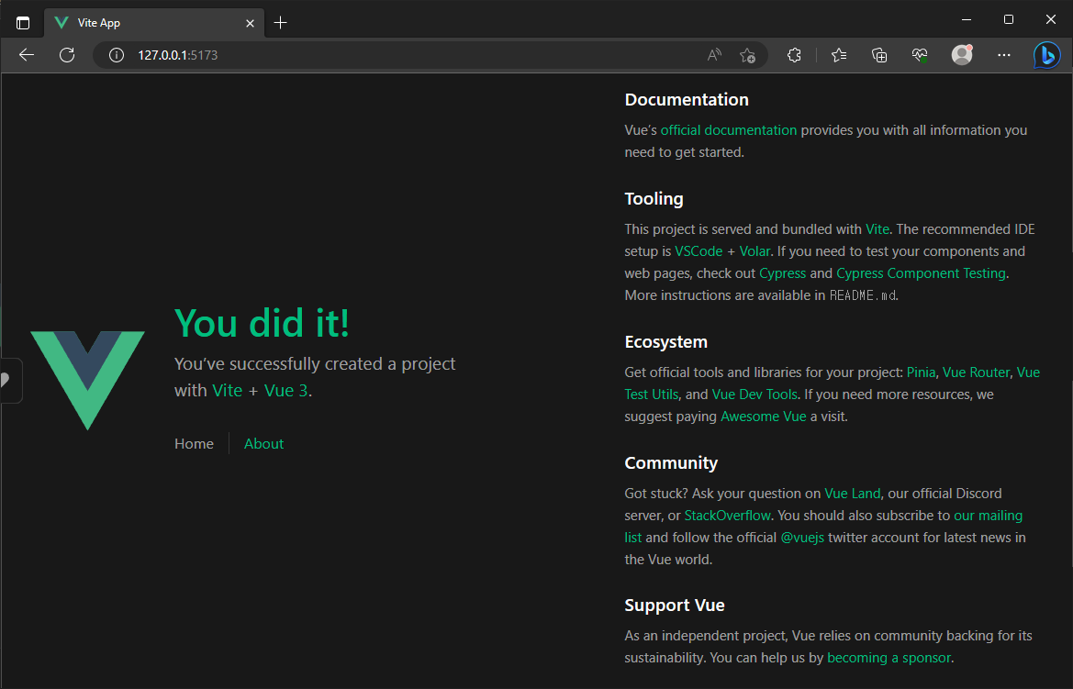Click the Read aloud icon
Image resolution: width=1073 pixels, height=689 pixels.
(x=714, y=55)
